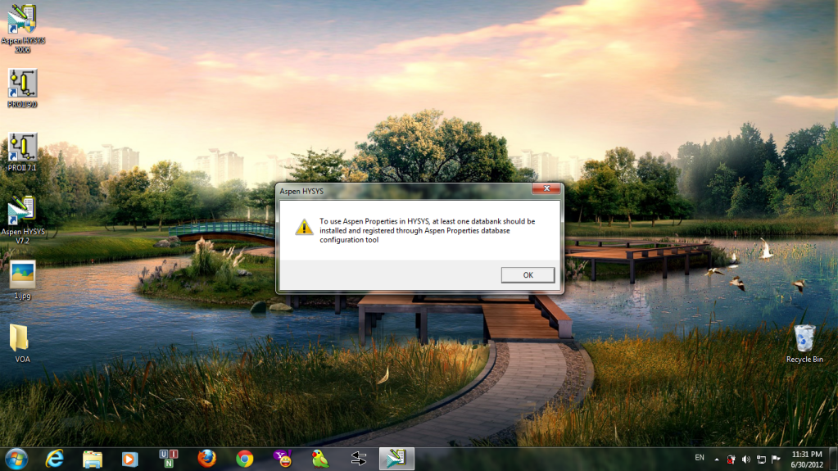Viewport: 838px width, 471px height.
Task: Select the Recycle Bin icon
Action: click(804, 338)
